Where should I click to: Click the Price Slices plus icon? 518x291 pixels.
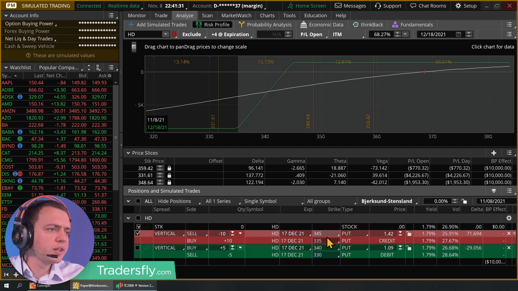[494, 153]
